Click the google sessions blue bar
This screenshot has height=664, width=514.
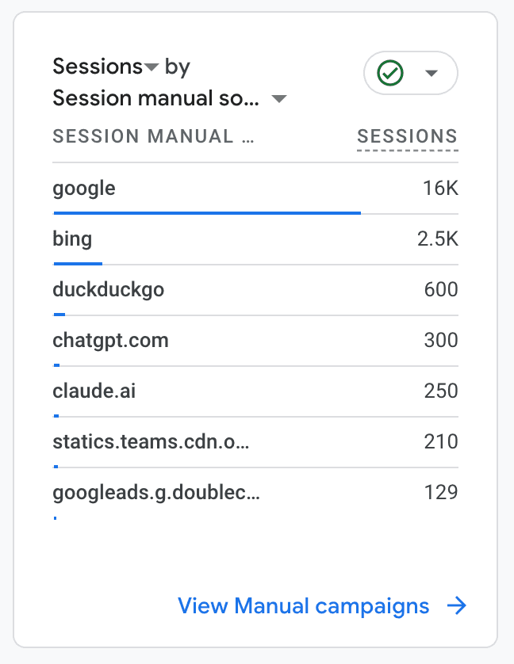pos(206,212)
